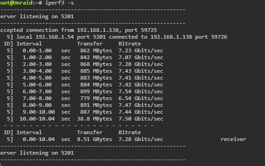Click the 6.54 Gbits/sec bitrate value
The image size is (265, 166).
point(141,98)
